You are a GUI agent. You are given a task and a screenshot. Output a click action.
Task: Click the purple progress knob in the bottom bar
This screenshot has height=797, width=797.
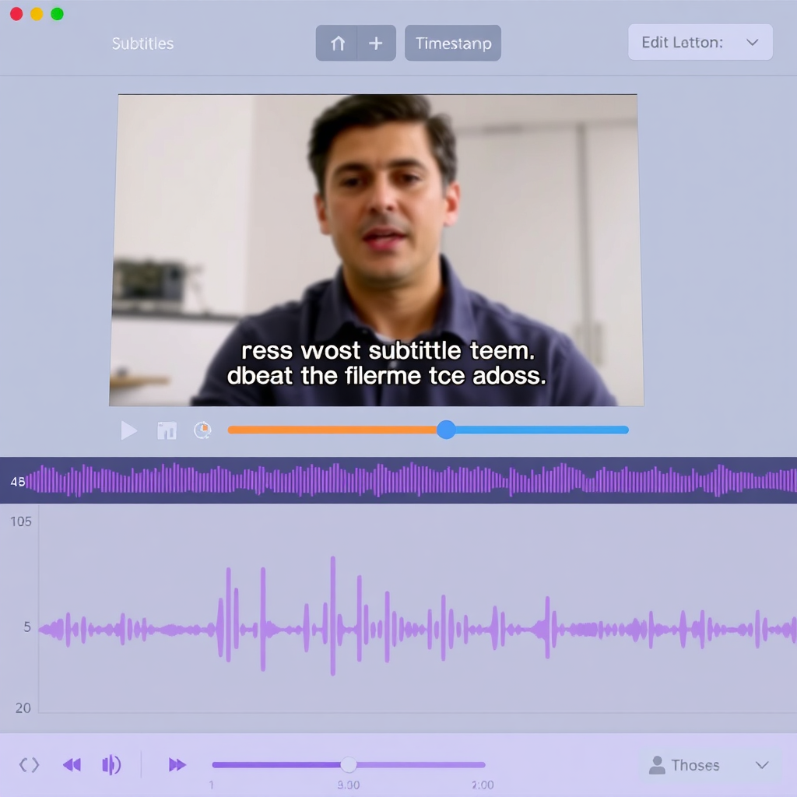pos(348,765)
